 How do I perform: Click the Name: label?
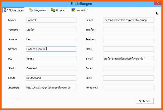pos(12,20)
